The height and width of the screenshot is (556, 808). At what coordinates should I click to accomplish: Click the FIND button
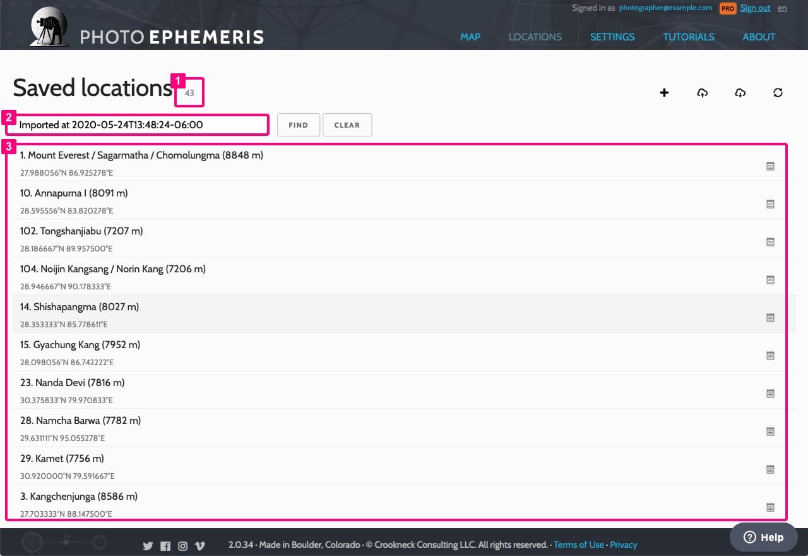pos(299,125)
